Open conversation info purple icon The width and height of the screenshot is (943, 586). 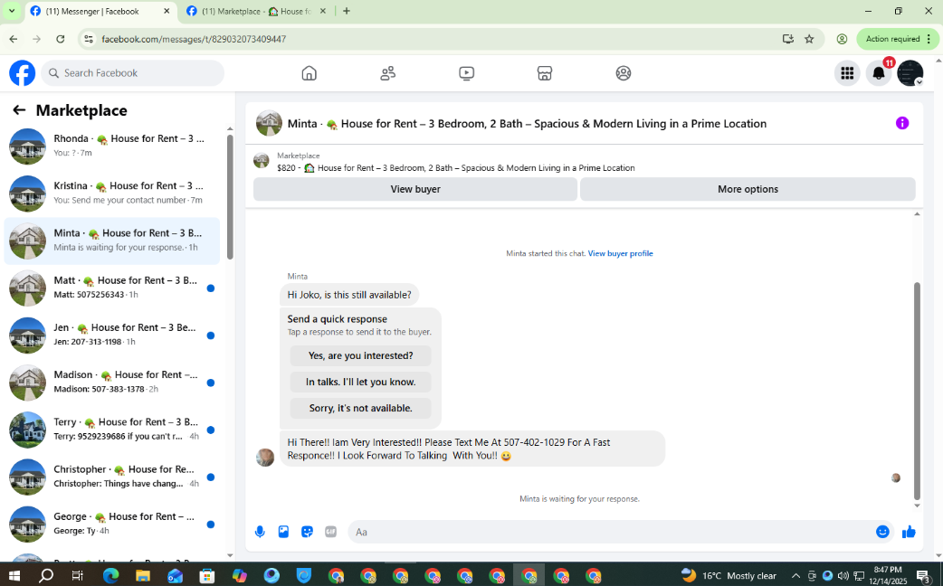click(x=902, y=123)
